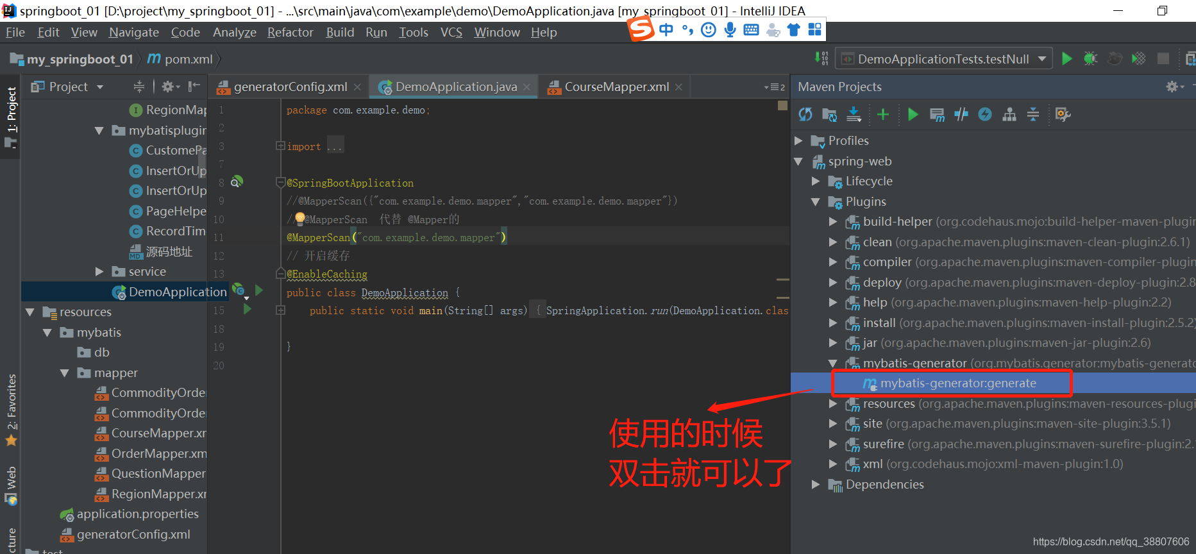This screenshot has height=554, width=1196.
Task: Open Sogou voice input microphone
Action: click(x=730, y=29)
